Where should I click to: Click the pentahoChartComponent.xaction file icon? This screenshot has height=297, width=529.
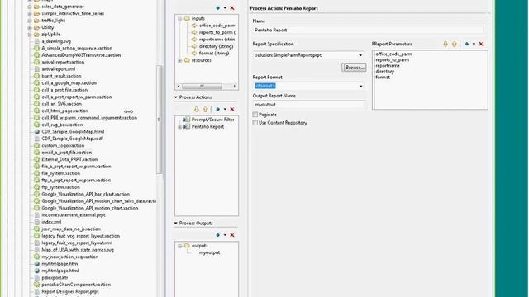coord(36,285)
